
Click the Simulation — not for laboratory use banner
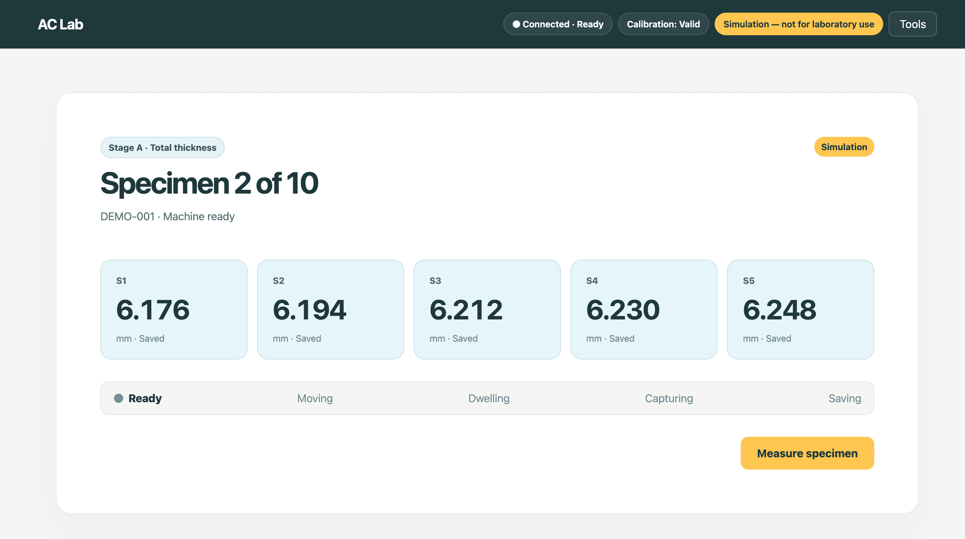coord(798,24)
